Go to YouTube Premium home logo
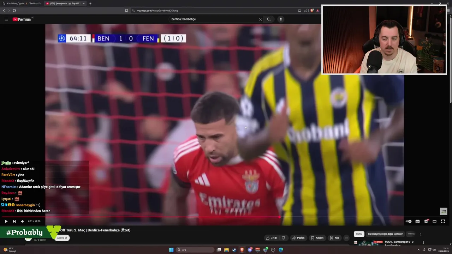Screen dimensions: 452x254 tap(23, 19)
